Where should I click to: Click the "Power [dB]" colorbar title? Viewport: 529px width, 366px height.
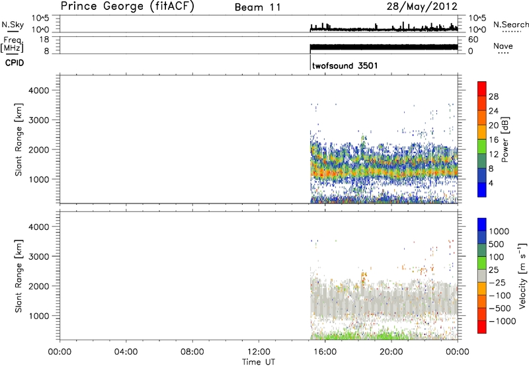coord(505,139)
